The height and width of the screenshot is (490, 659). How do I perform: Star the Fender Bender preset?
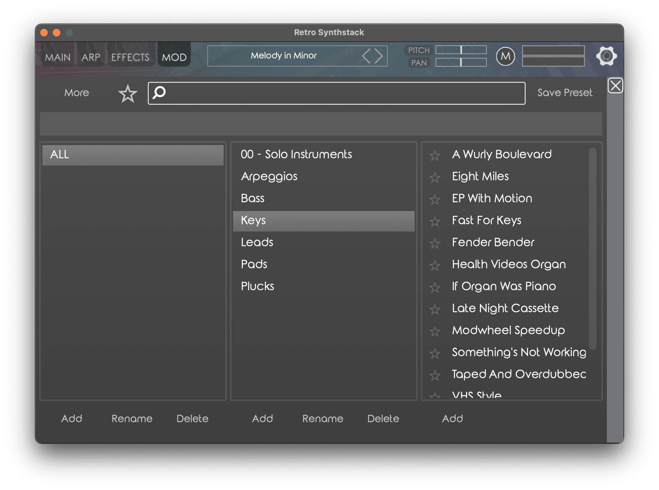(x=435, y=243)
